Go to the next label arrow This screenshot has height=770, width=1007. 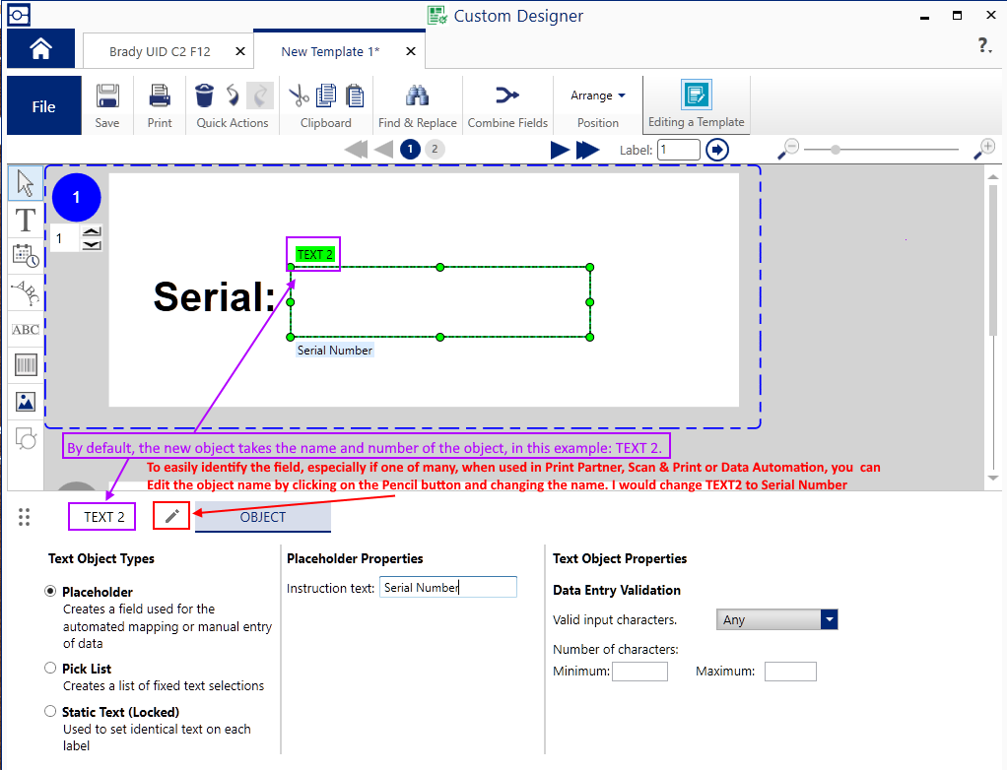pyautogui.click(x=560, y=150)
